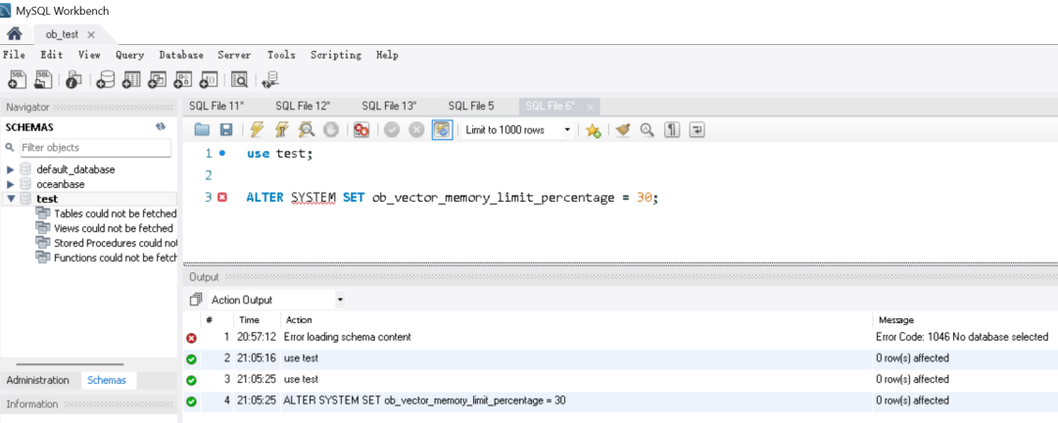Select the oceanbase schema label
This screenshot has width=1058, height=423.
click(61, 183)
